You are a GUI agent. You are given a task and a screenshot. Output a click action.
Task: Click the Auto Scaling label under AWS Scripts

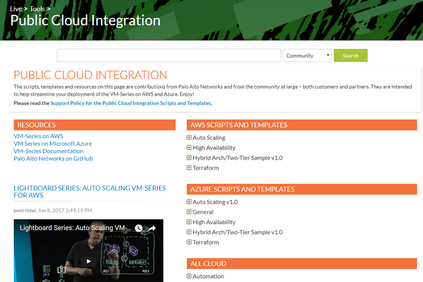[209, 138]
